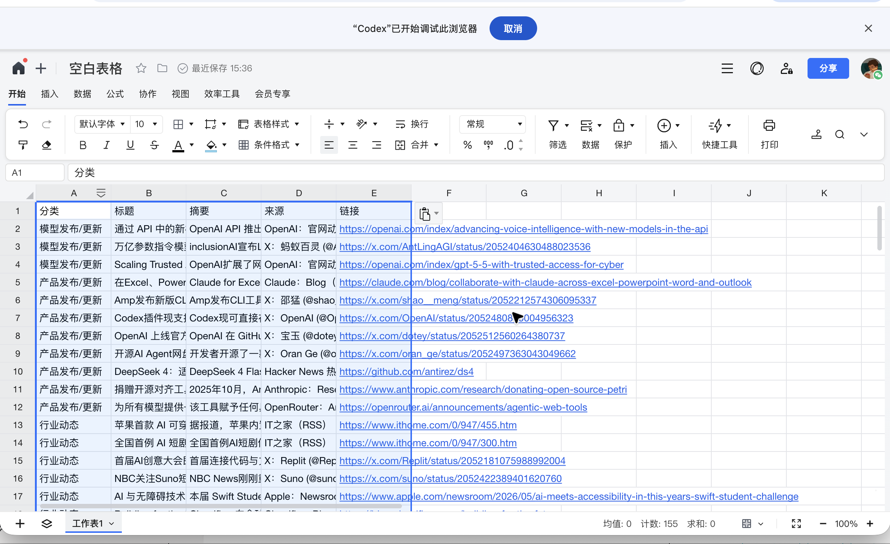Open the font color dropdown arrow
Viewport: 890px width, 544px height.
(x=192, y=145)
